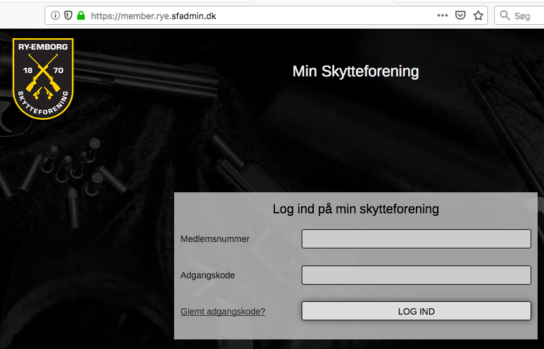Click the site information icon in address bar
Screen dimensions: 544x349
55,15
